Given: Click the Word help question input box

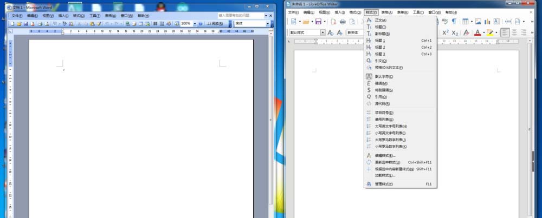Looking at the screenshot, I should (x=241, y=16).
